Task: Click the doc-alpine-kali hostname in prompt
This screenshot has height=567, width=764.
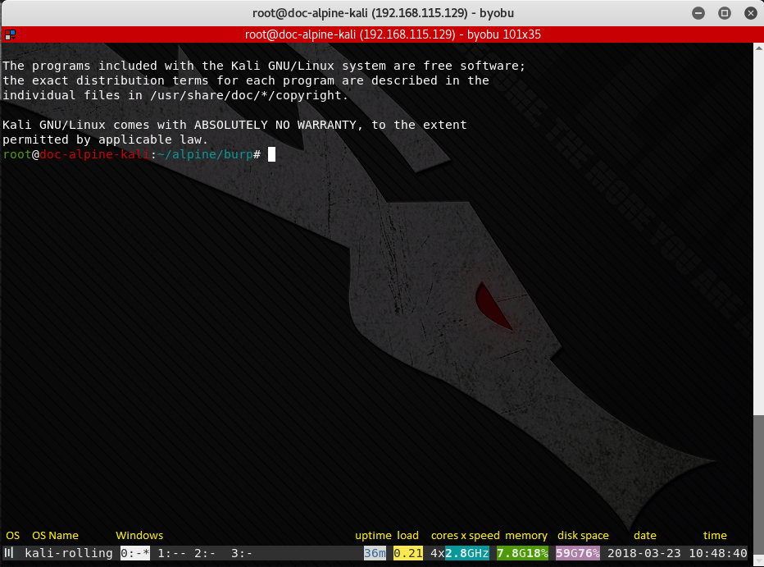Action: tap(94, 154)
